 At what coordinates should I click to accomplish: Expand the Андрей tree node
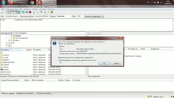(x=11, y=36)
